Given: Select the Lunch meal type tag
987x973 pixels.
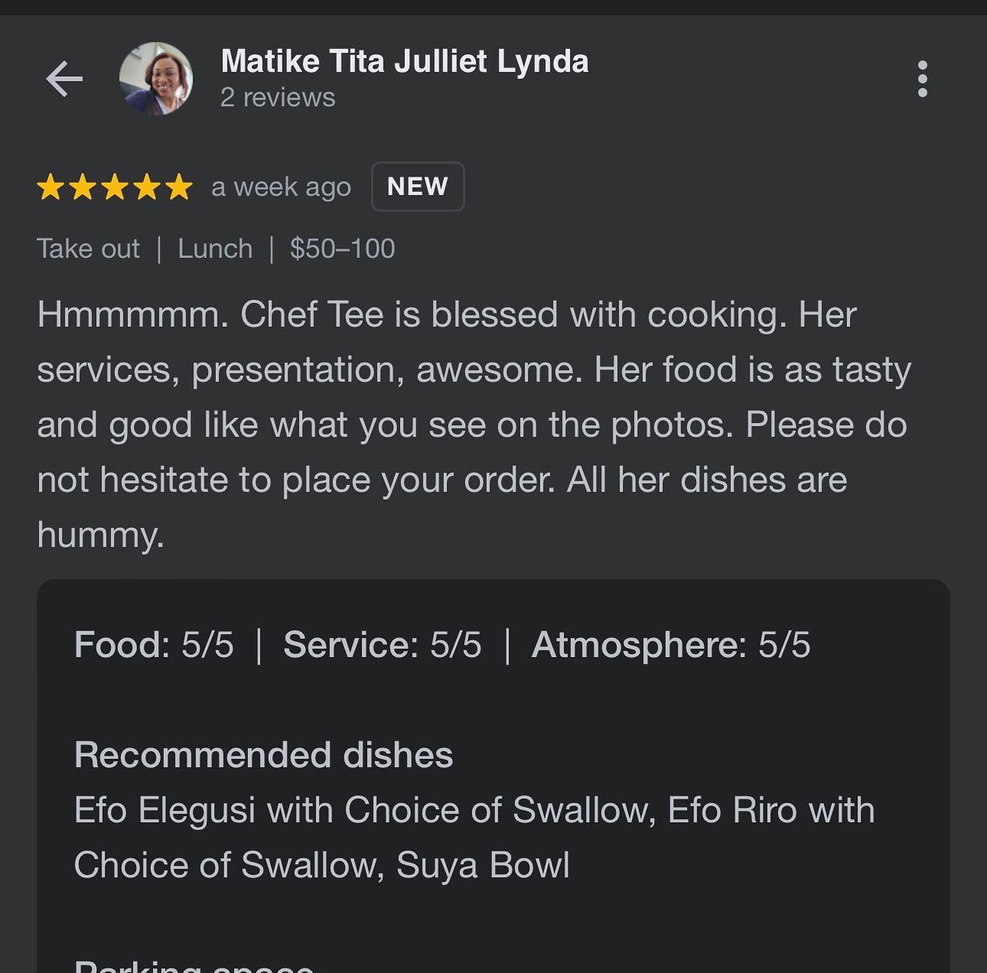Looking at the screenshot, I should click(x=215, y=248).
